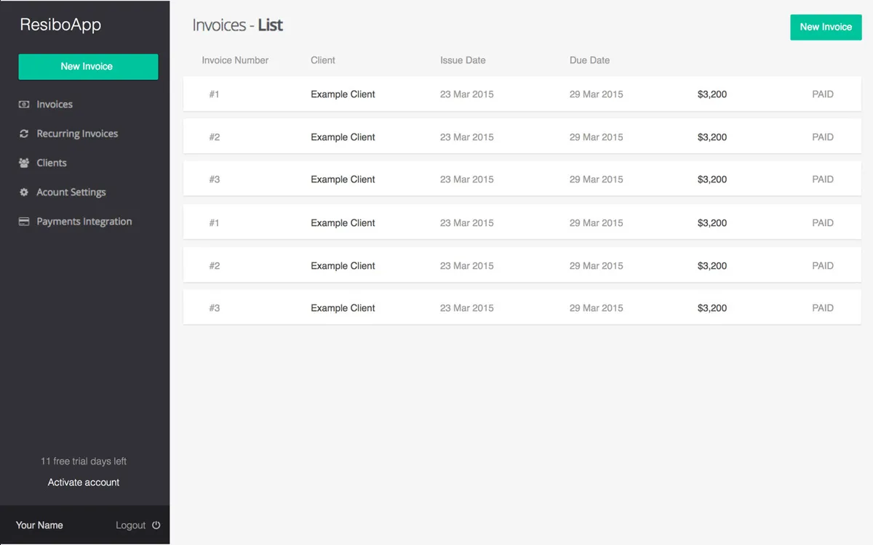Image resolution: width=873 pixels, height=545 pixels.
Task: Open Account Settings via the gear icon
Action: [x=24, y=192]
